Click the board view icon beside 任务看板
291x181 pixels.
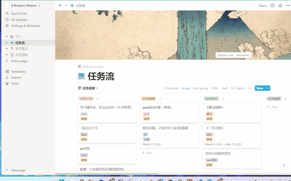point(80,88)
